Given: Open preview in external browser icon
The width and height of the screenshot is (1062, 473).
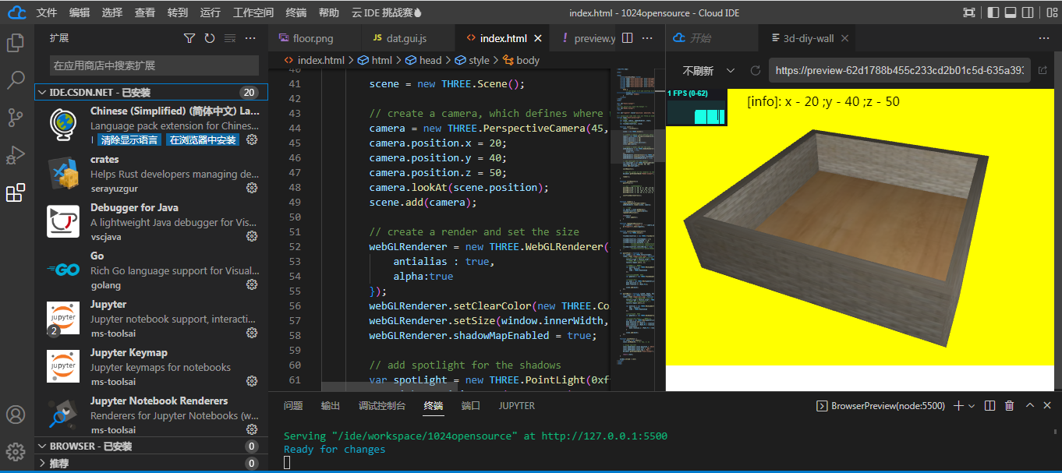Looking at the screenshot, I should (1043, 70).
